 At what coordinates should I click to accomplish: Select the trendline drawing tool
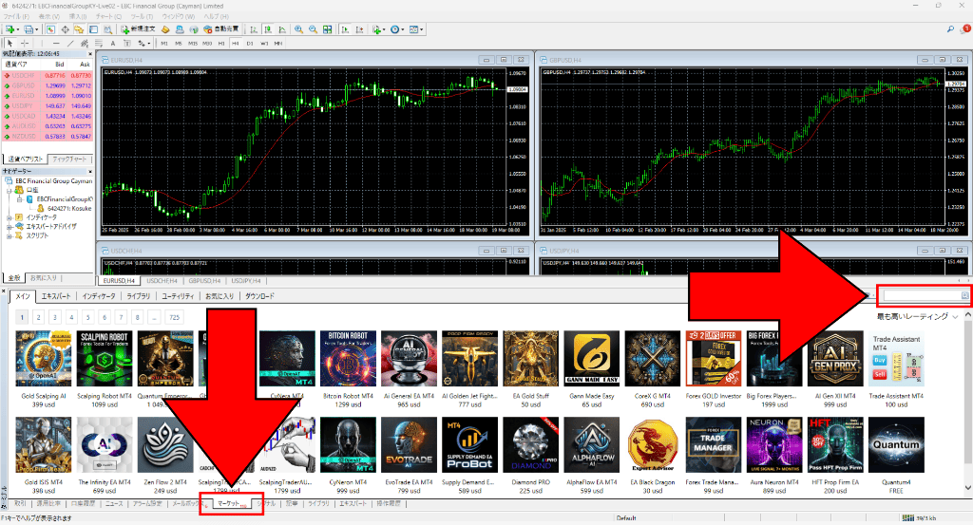[70, 44]
